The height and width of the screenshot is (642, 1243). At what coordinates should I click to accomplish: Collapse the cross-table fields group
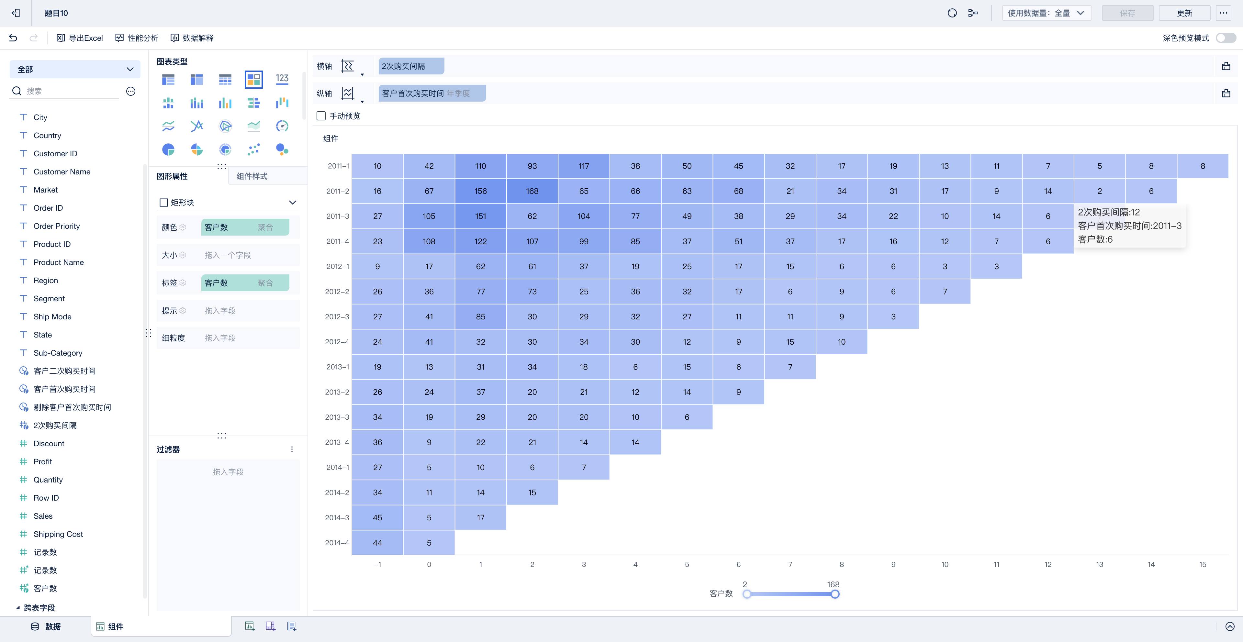pyautogui.click(x=18, y=608)
